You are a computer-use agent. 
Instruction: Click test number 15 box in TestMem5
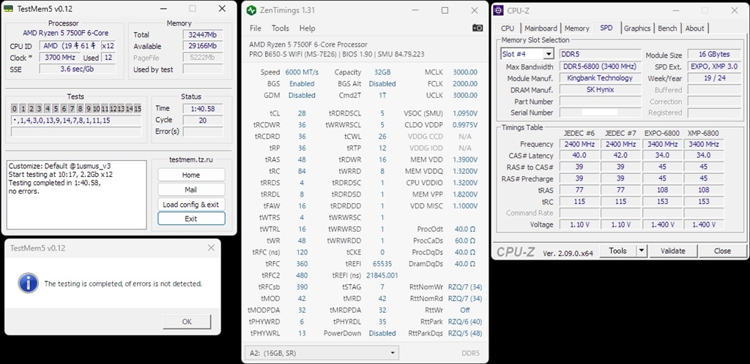(x=137, y=109)
